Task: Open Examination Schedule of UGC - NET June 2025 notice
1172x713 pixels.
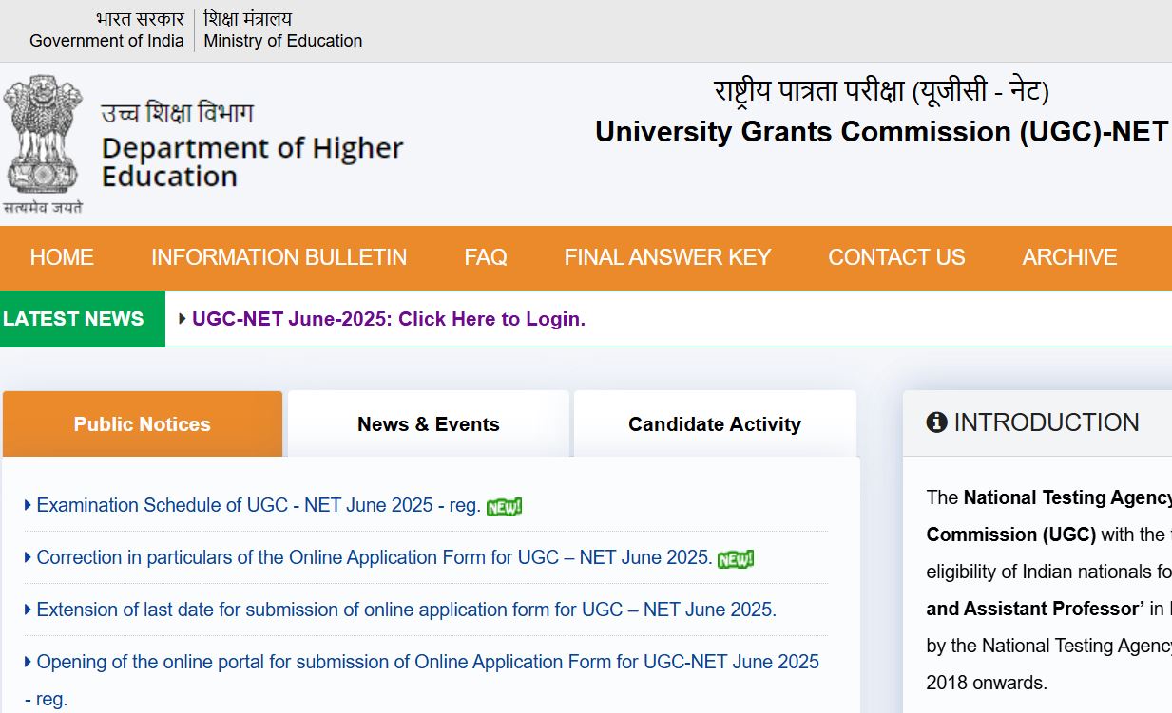Action: tap(258, 506)
